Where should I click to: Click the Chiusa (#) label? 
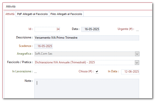[86, 71]
